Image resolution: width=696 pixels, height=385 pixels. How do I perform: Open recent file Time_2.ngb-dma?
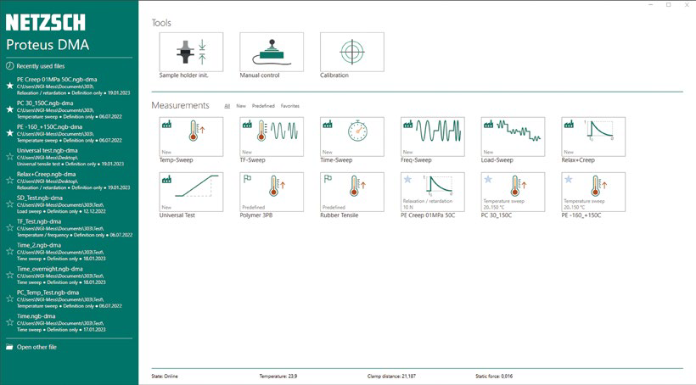coord(61,252)
